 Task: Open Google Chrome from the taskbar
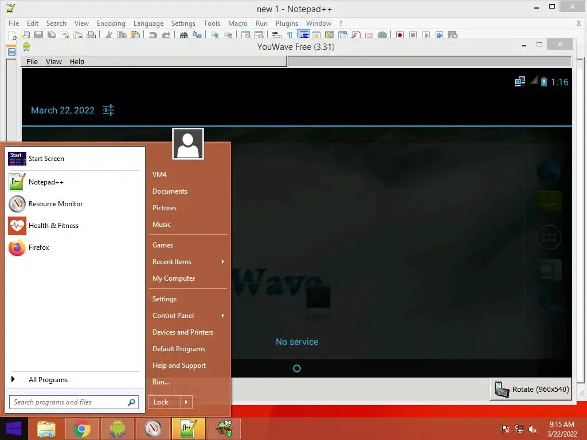coord(82,429)
